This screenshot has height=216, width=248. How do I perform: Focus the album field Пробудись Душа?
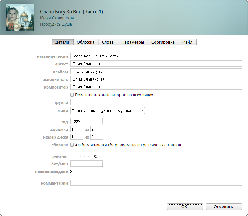pos(156,72)
